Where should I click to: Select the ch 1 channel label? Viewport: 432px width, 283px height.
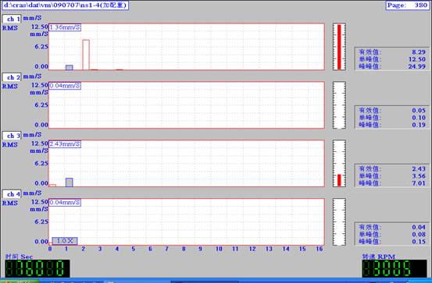[x=12, y=19]
